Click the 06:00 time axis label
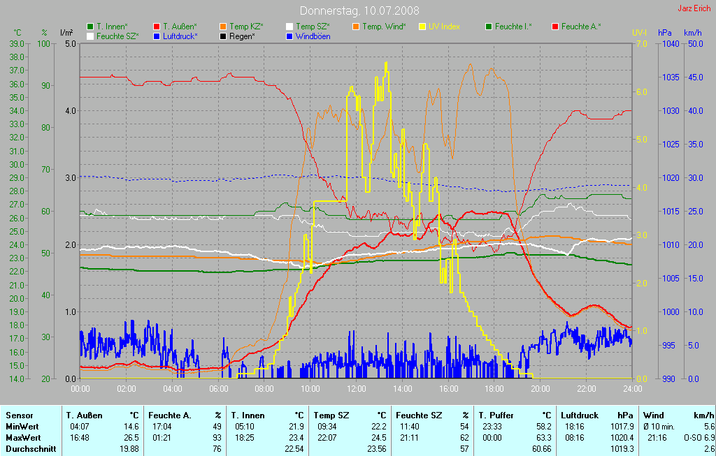The height and width of the screenshot is (456, 716). 218,389
